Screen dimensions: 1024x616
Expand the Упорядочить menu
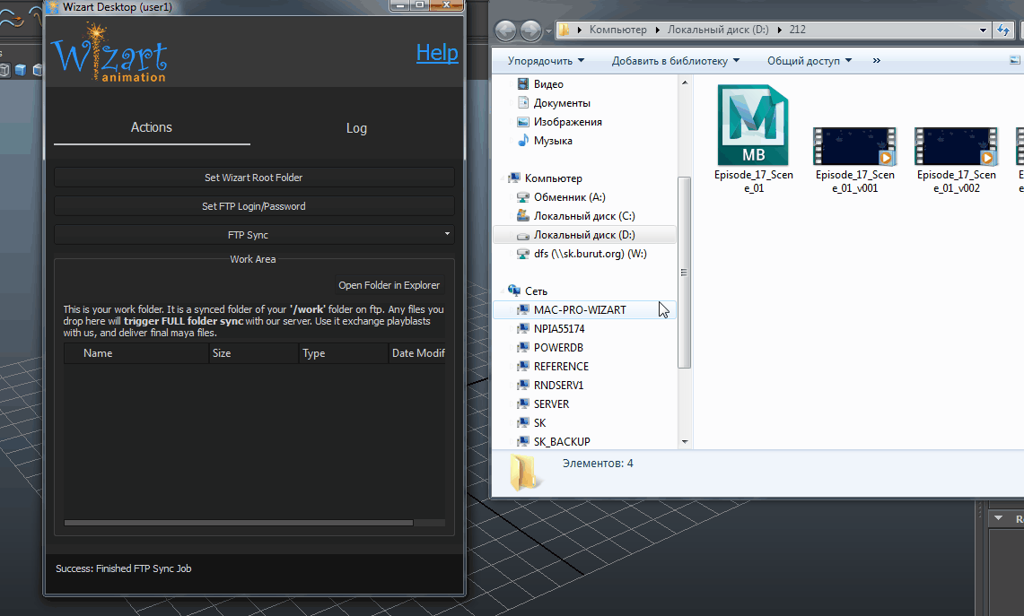click(x=546, y=61)
